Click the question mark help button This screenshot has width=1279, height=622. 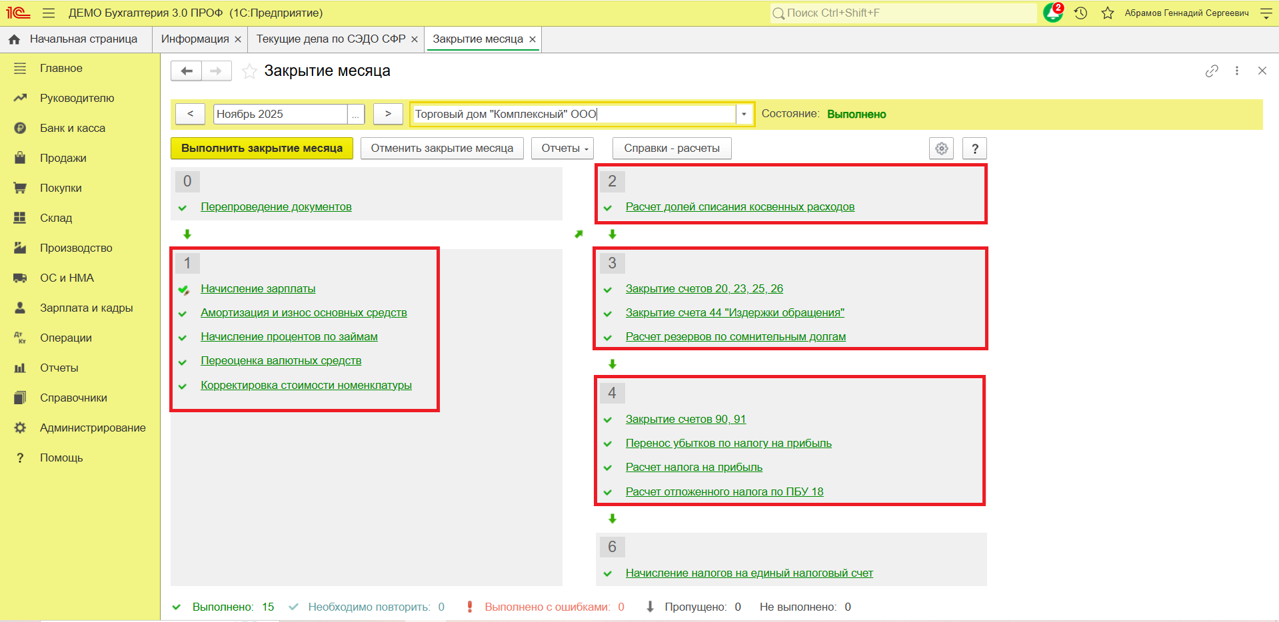pos(974,149)
